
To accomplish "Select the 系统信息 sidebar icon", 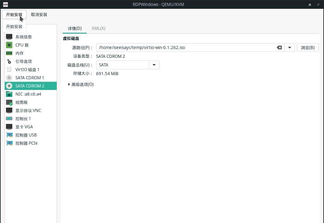I will 24,37.
